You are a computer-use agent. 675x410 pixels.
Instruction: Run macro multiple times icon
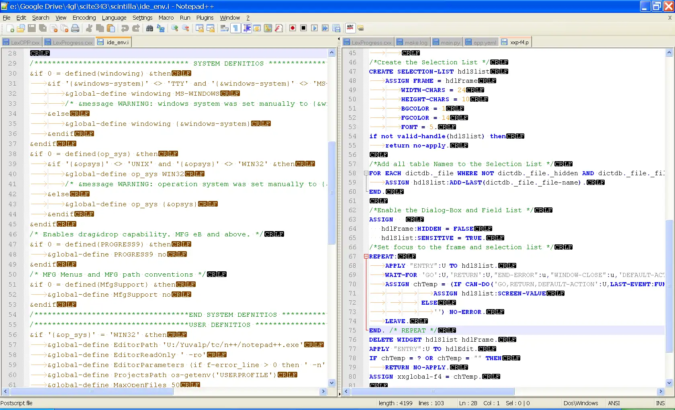click(x=325, y=28)
